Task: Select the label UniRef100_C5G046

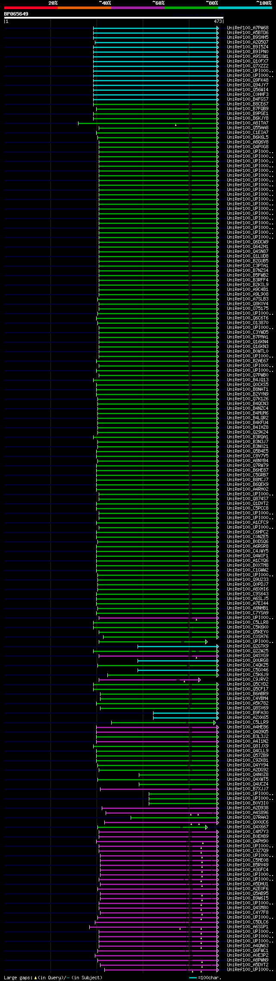Action: pos(248,670)
